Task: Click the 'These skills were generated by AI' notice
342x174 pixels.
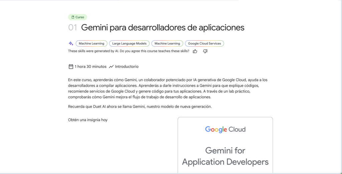Action: (129, 51)
